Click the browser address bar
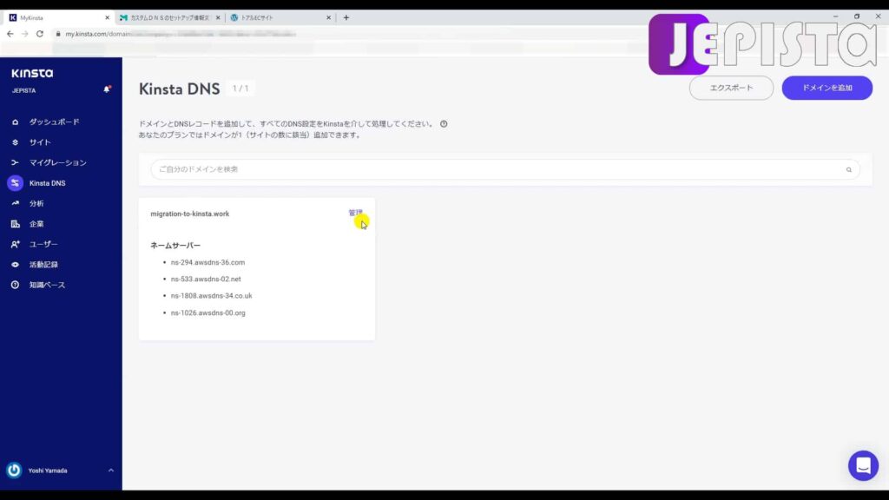 [x=174, y=35]
